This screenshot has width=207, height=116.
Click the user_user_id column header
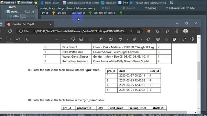78,13
